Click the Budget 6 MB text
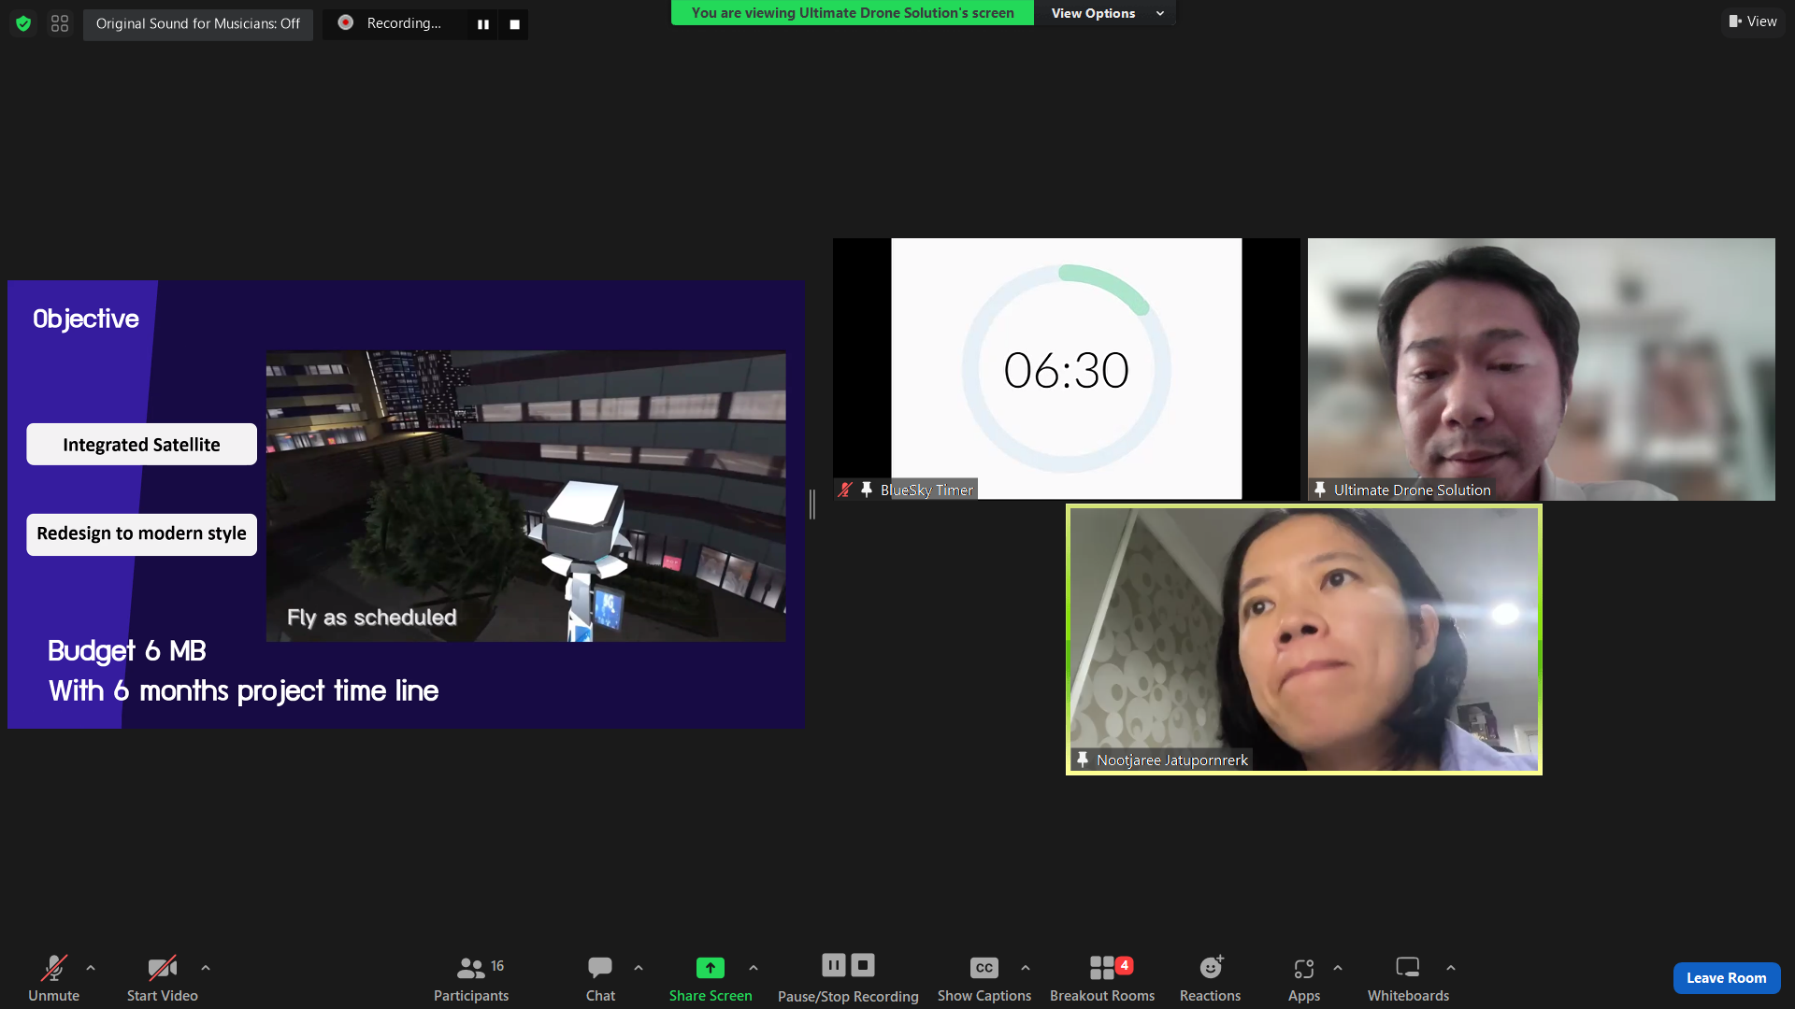The width and height of the screenshot is (1795, 1009). 126,651
